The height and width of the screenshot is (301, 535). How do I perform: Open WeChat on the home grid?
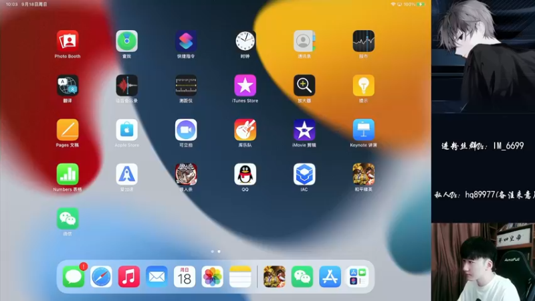(68, 219)
